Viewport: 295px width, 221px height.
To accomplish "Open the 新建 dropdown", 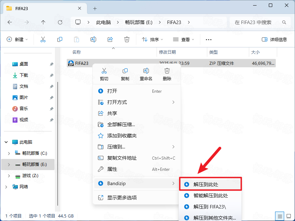I will click(17, 40).
